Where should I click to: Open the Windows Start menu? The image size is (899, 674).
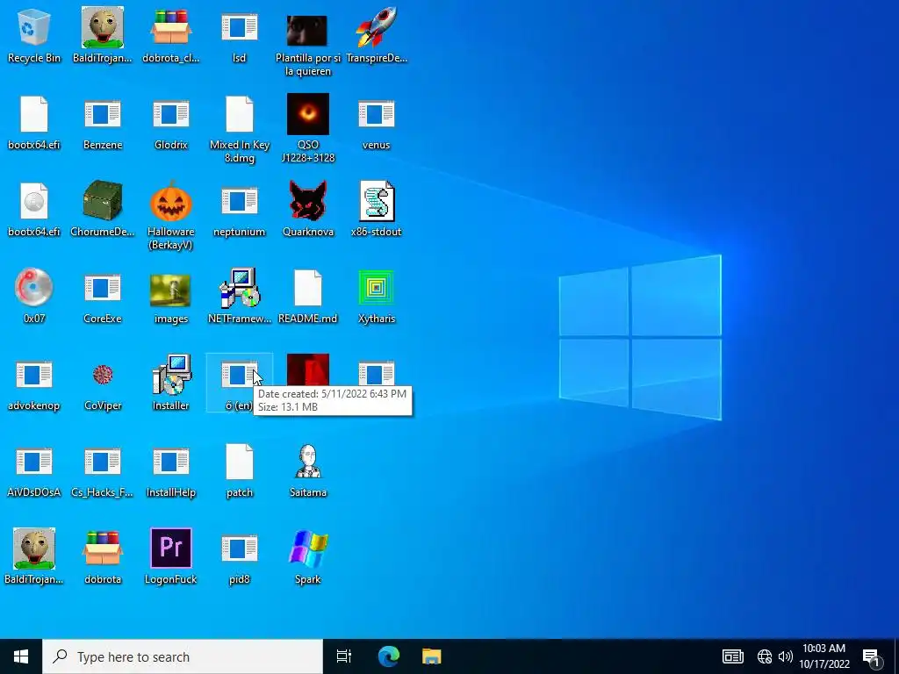[21, 656]
